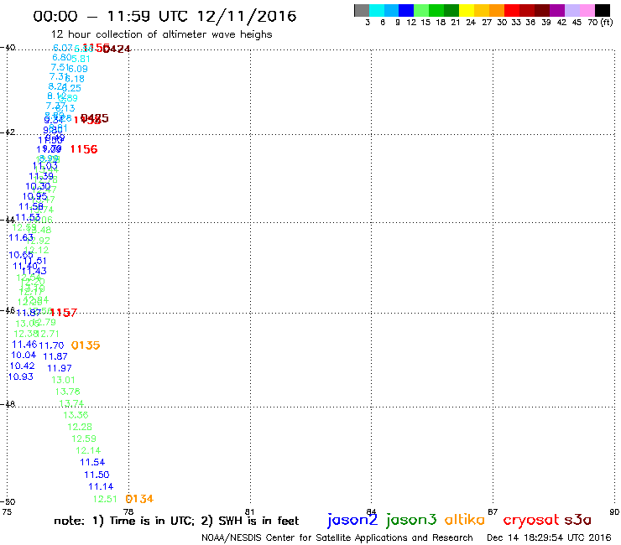Click the 'jason3' legend label

click(x=411, y=520)
